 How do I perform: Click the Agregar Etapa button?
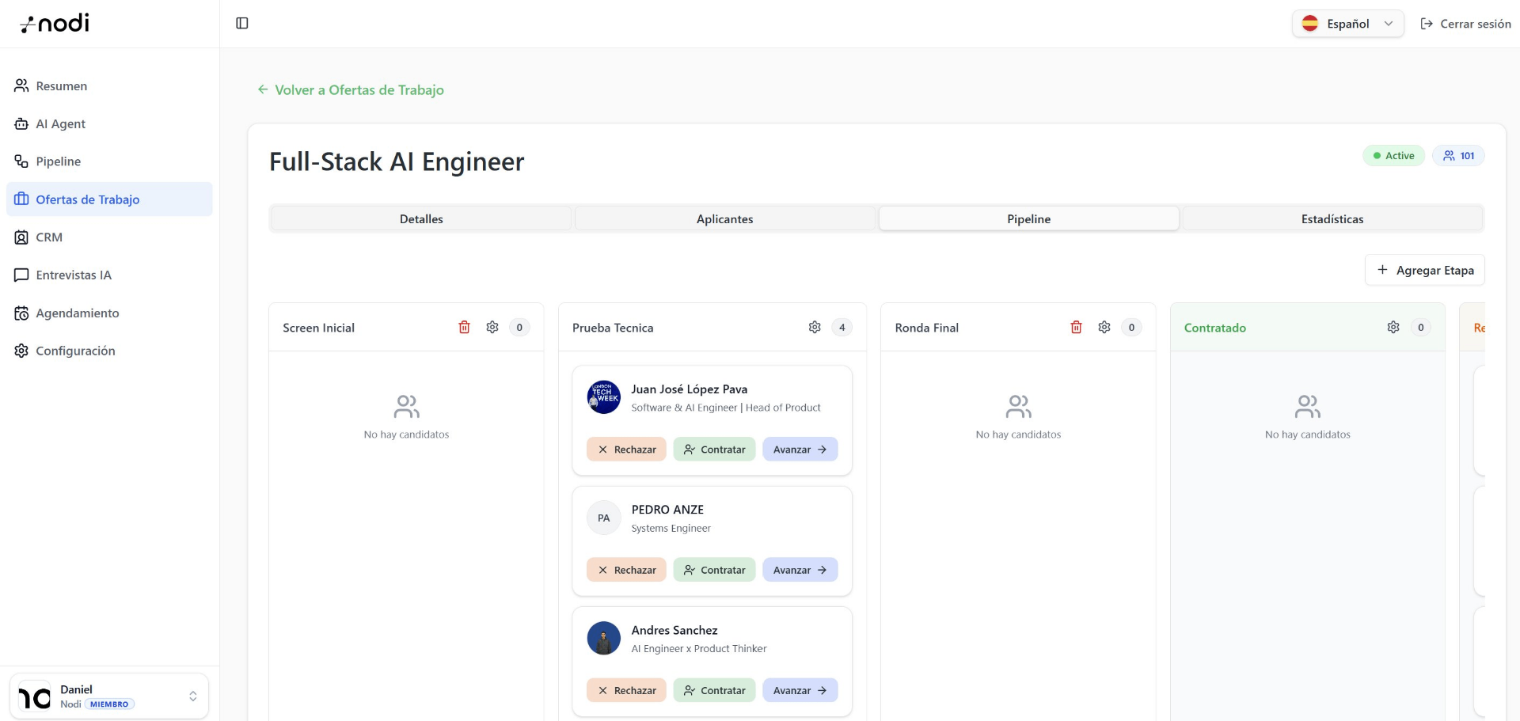click(1424, 270)
